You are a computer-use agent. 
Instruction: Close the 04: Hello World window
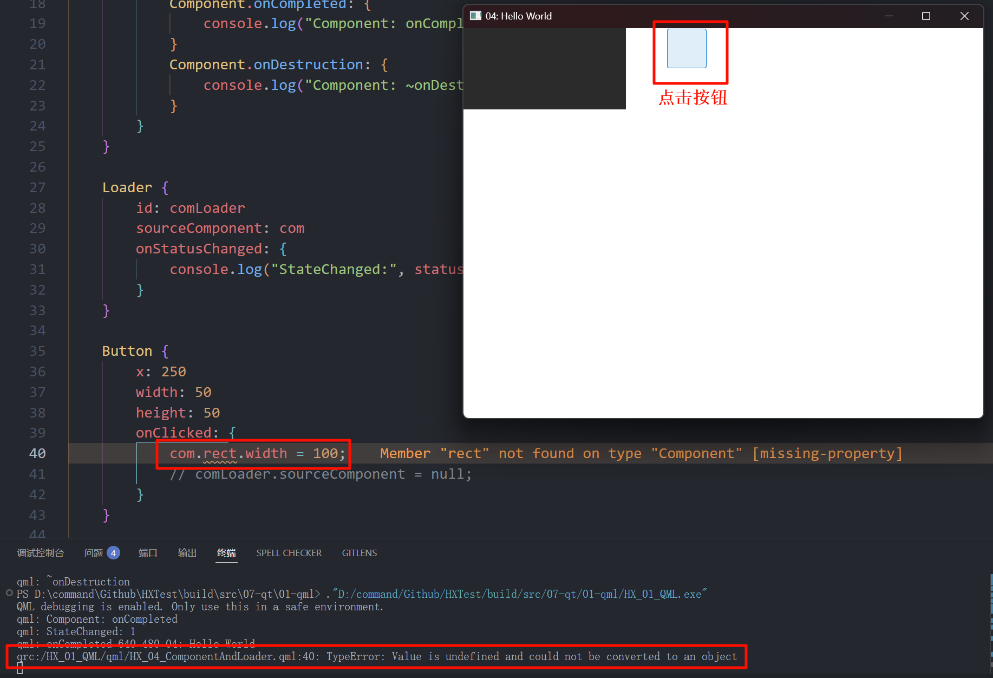964,16
